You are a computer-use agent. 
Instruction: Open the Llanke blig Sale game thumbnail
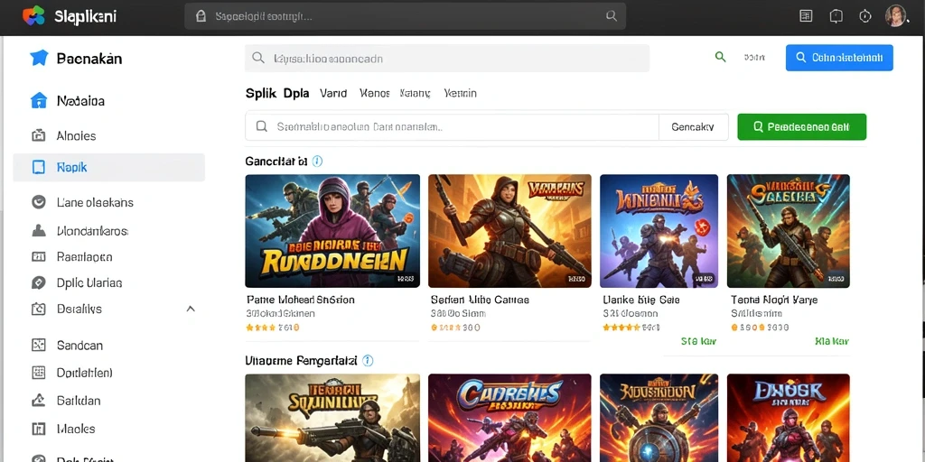(x=659, y=231)
